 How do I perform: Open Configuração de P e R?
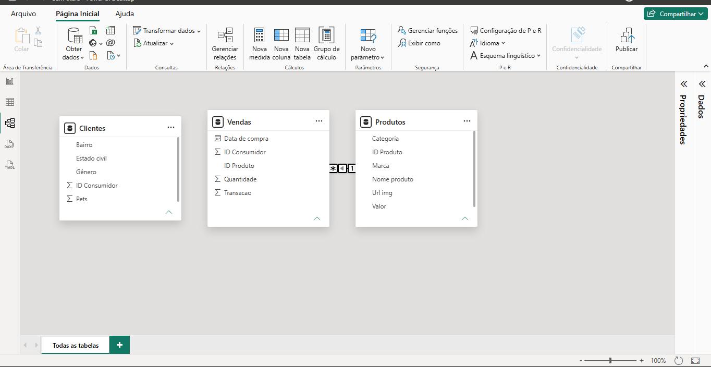point(506,31)
